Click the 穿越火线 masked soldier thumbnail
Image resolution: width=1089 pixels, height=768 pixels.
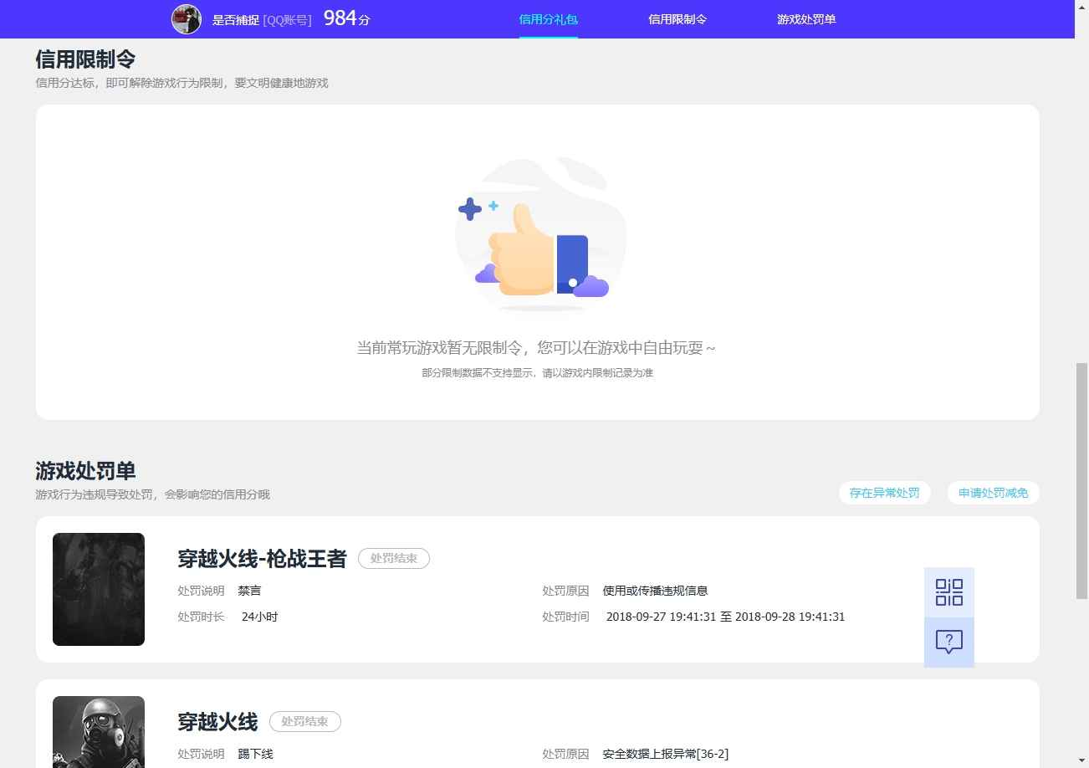click(99, 732)
